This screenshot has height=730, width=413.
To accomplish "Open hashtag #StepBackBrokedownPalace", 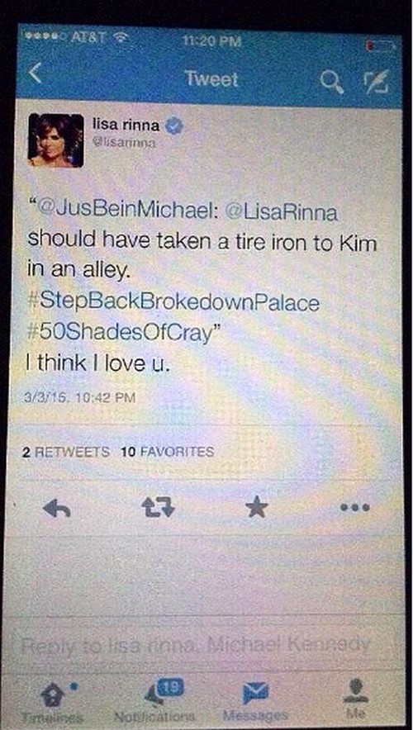I will pos(173,304).
